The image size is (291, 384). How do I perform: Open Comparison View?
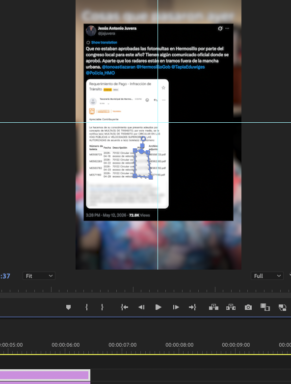[265, 307]
